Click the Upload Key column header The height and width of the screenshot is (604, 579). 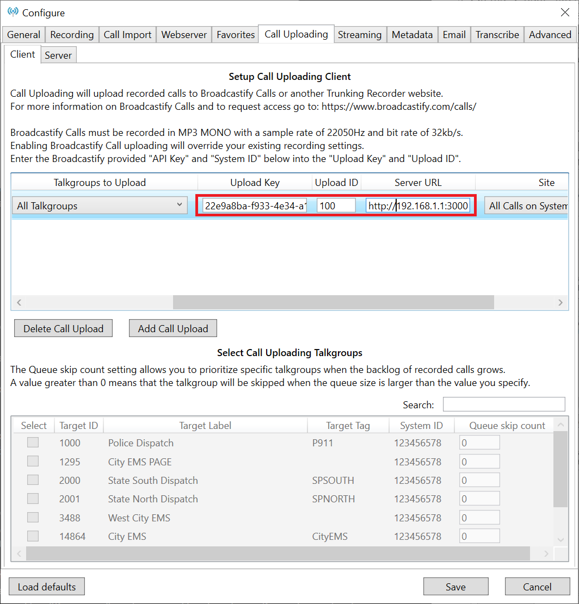pos(255,182)
